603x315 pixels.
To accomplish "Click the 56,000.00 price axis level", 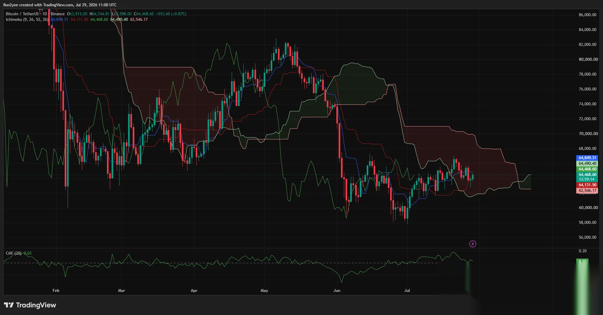I will (587, 237).
